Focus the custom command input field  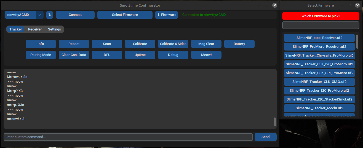pyautogui.click(x=128, y=137)
